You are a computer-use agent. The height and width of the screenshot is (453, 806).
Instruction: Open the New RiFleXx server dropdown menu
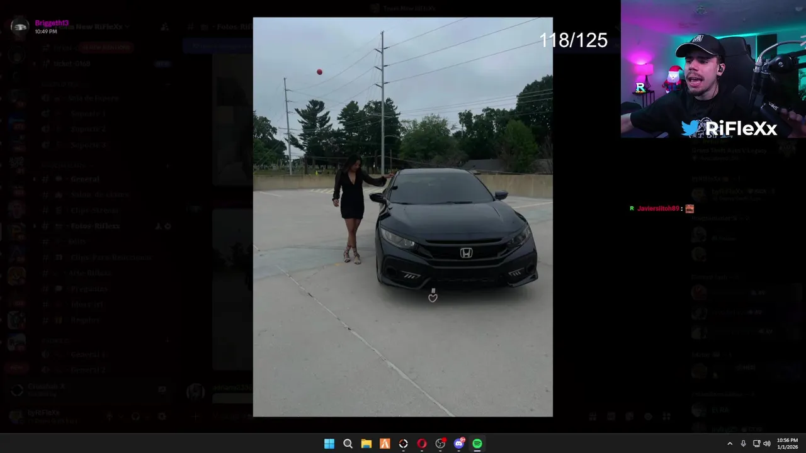[x=91, y=27]
